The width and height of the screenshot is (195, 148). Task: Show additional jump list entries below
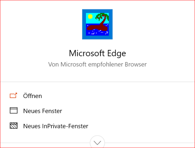(x=97, y=143)
